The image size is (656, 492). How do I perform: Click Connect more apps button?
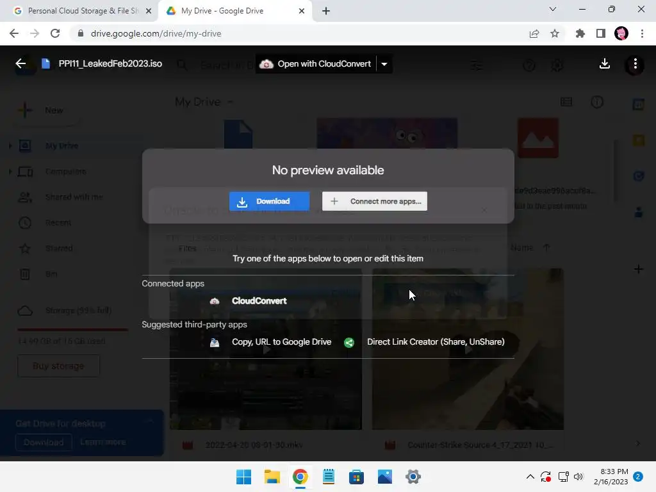click(374, 201)
